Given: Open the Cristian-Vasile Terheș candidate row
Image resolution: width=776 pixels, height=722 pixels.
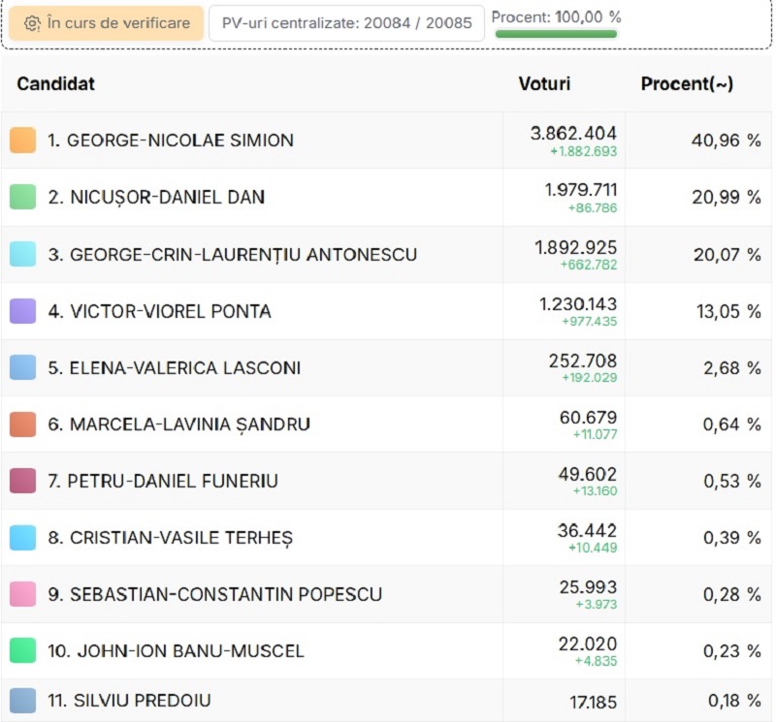Looking at the screenshot, I should coord(386,538).
